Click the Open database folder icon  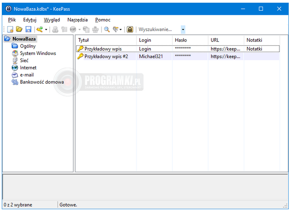pos(19,29)
